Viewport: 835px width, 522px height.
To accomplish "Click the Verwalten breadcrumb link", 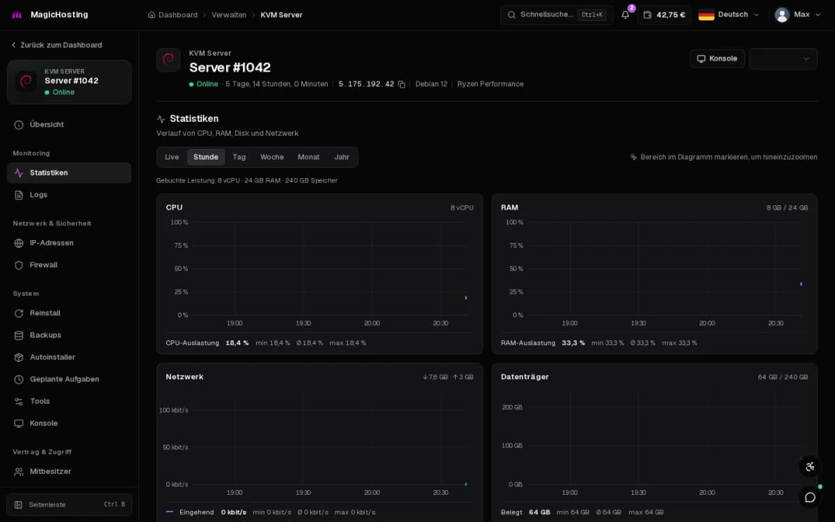I will [229, 15].
